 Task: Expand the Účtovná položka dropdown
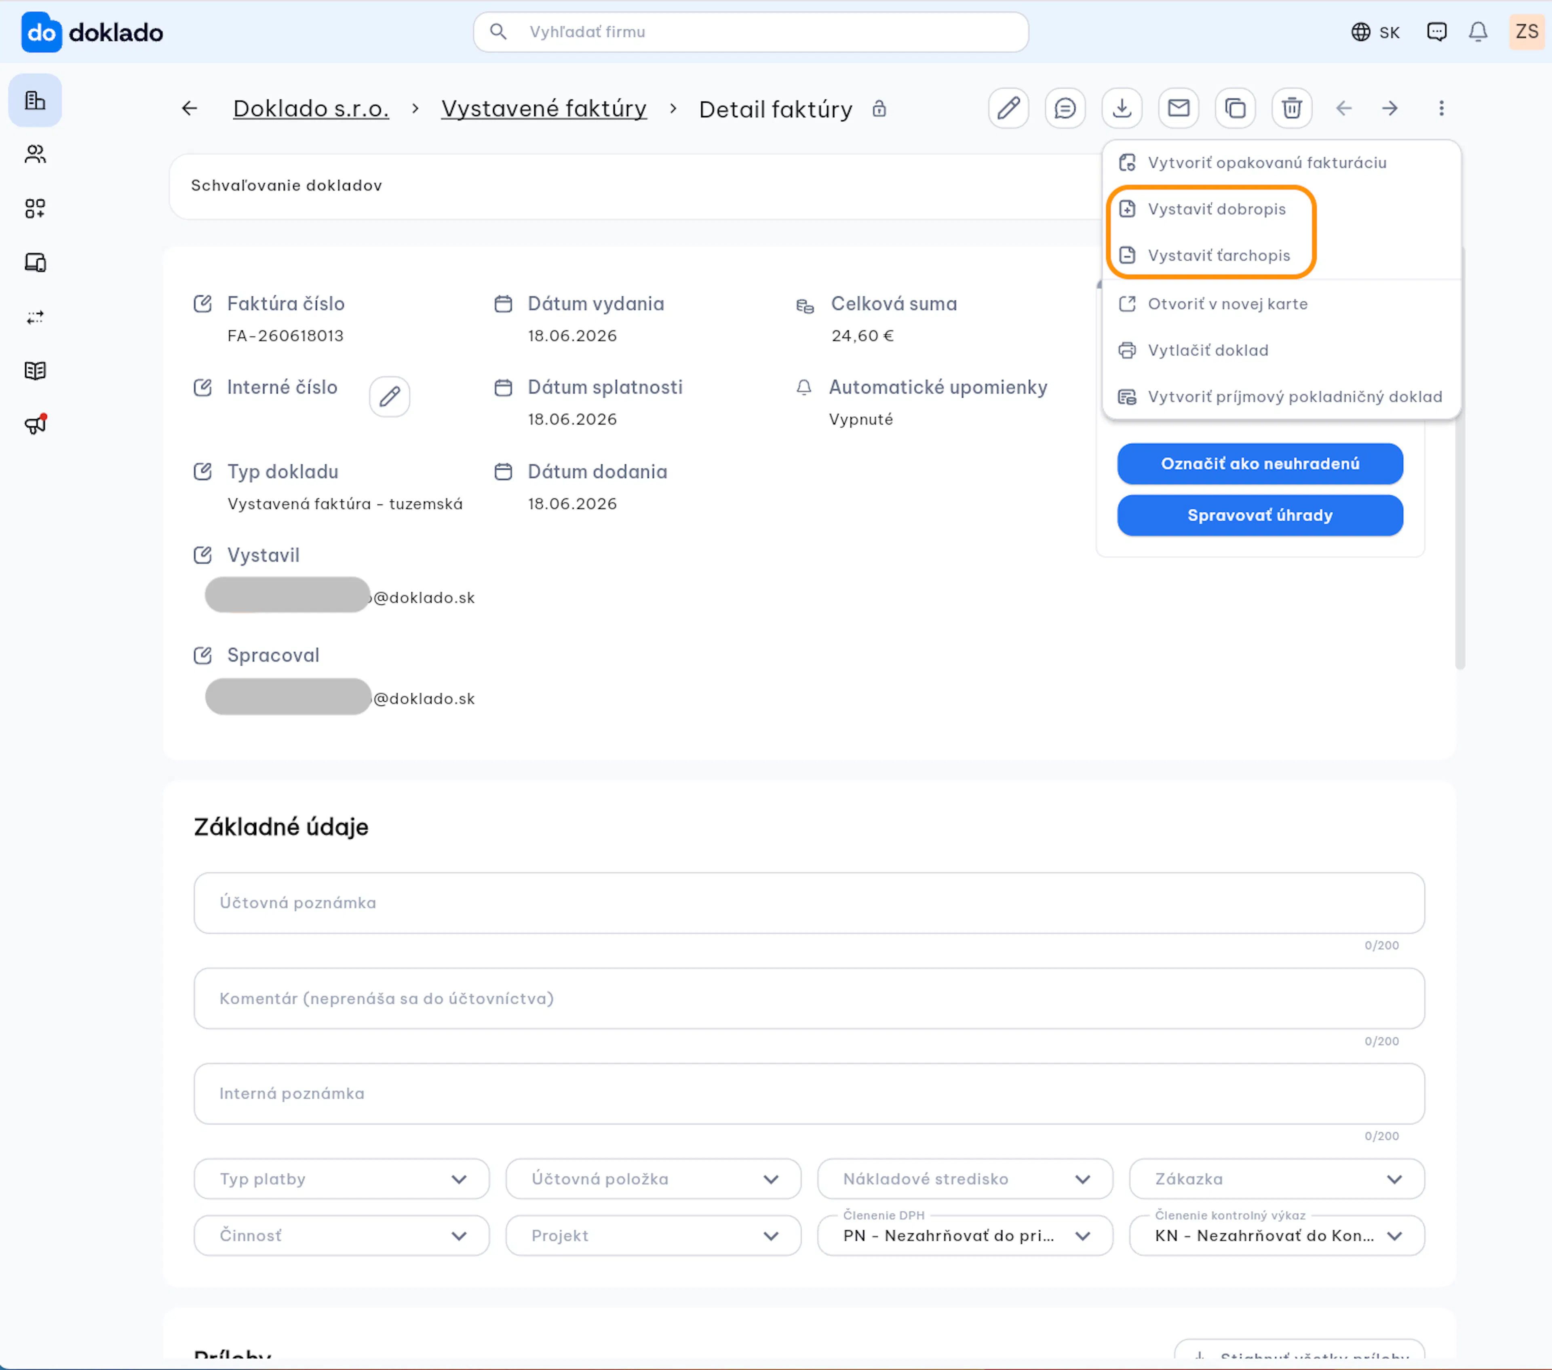point(653,1179)
